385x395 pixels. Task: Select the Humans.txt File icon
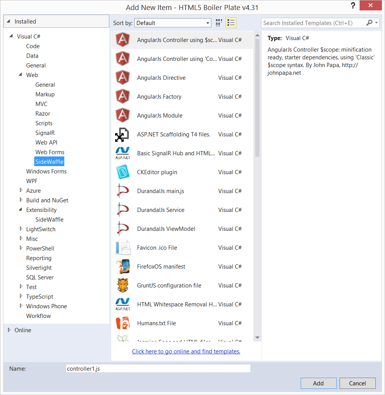(122, 323)
